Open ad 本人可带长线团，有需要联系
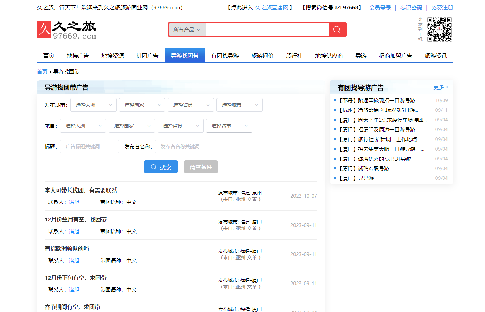Screen dimensions: 485x312 (81, 190)
